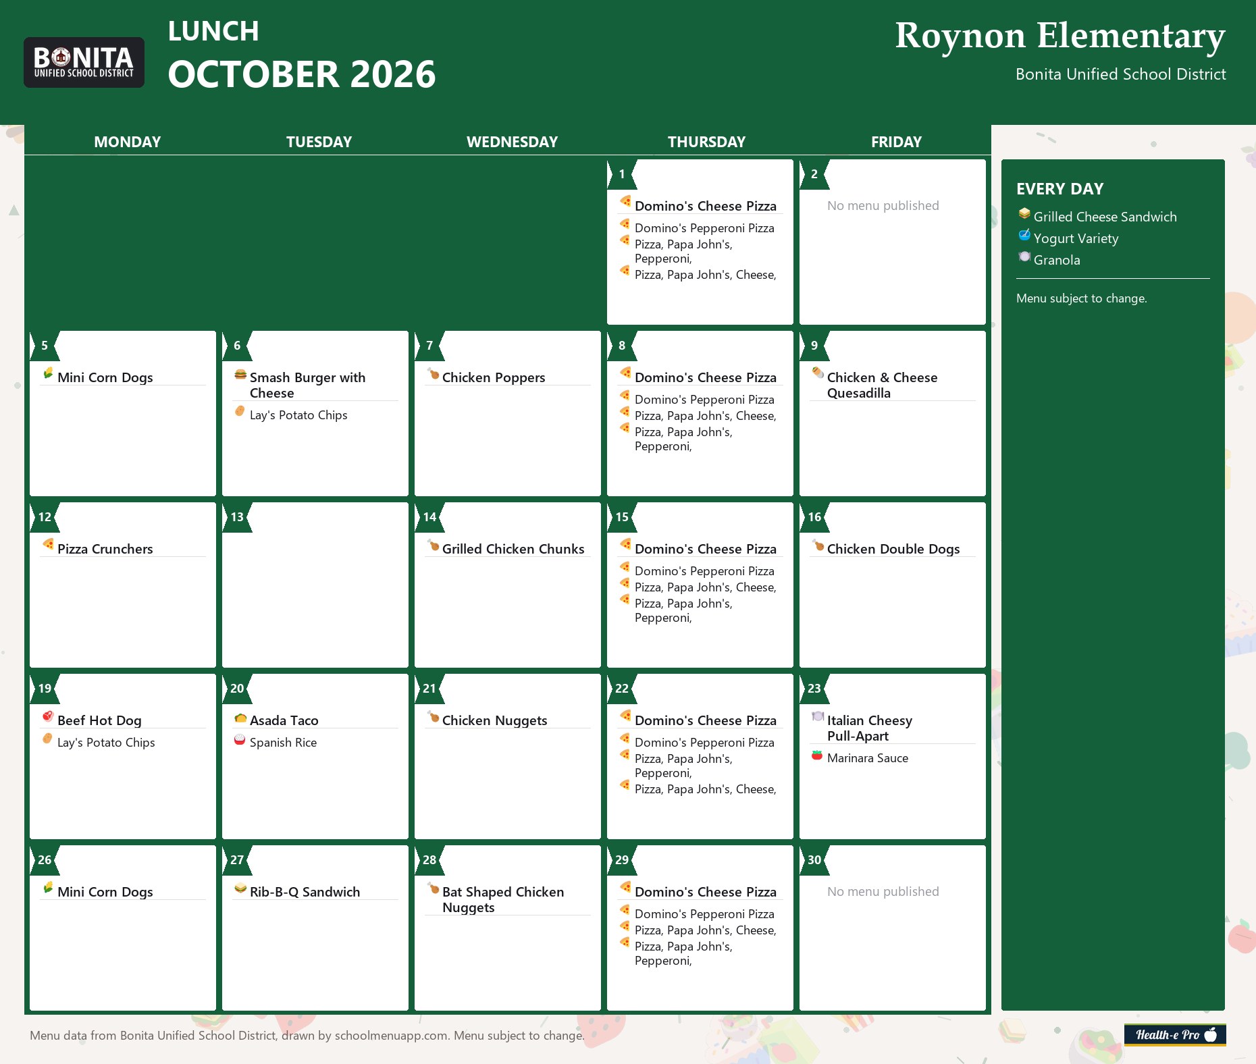Image resolution: width=1256 pixels, height=1064 pixels.
Task: Click the Grilled Cheese Sandwich icon
Action: (1024, 213)
